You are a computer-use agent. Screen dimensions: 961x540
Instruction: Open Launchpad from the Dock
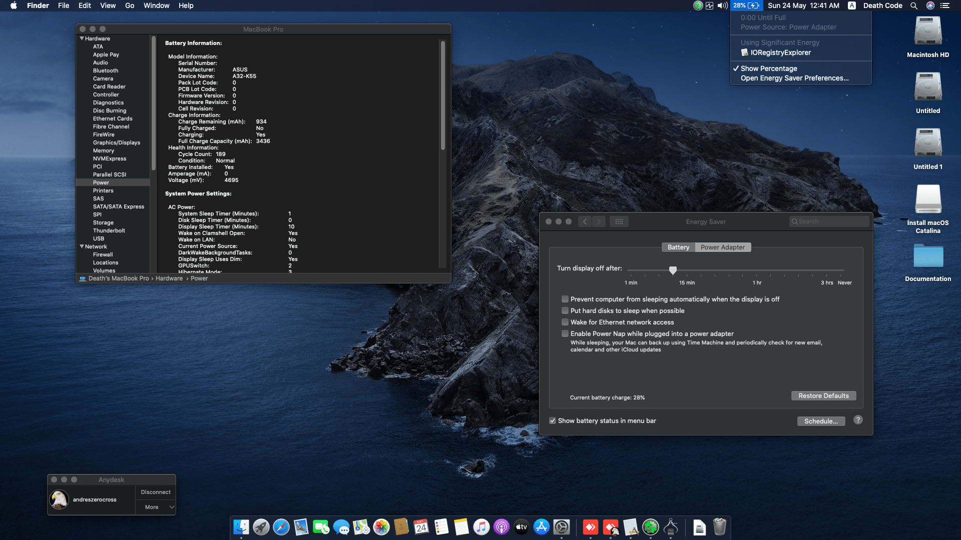pos(261,527)
